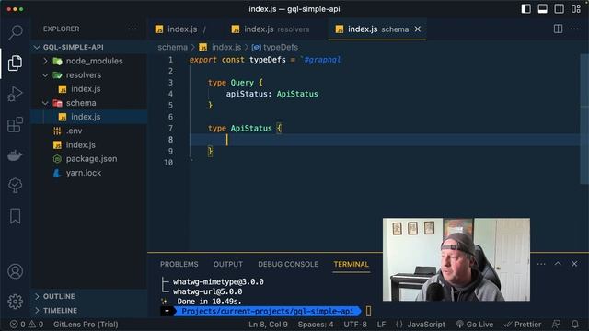The width and height of the screenshot is (589, 331).
Task: Open the Manage gear menu
Action: [16, 302]
